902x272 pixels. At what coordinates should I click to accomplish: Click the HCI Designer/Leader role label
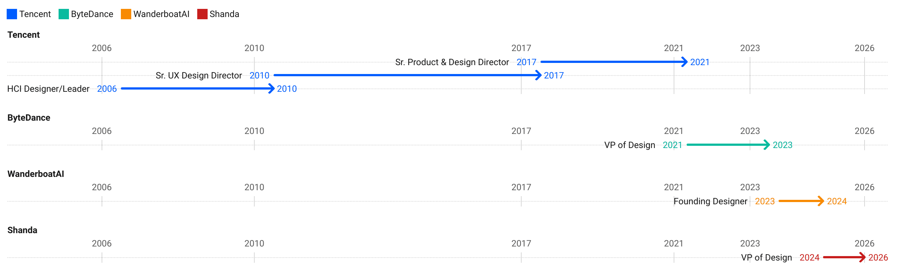pos(48,89)
